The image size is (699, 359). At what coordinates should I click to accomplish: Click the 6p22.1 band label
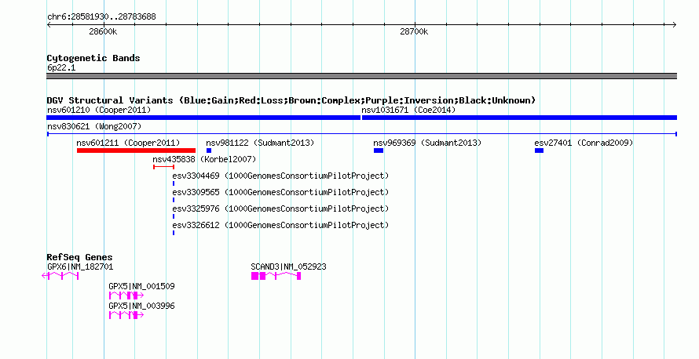61,67
